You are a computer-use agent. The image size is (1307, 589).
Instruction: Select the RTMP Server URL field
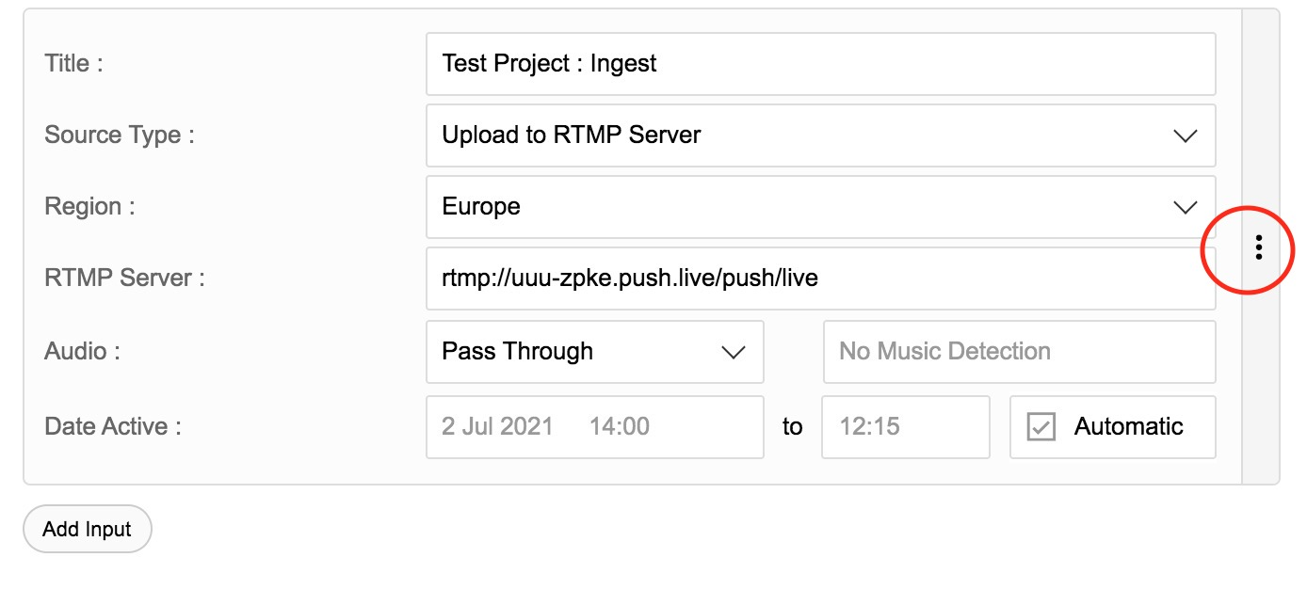[820, 279]
